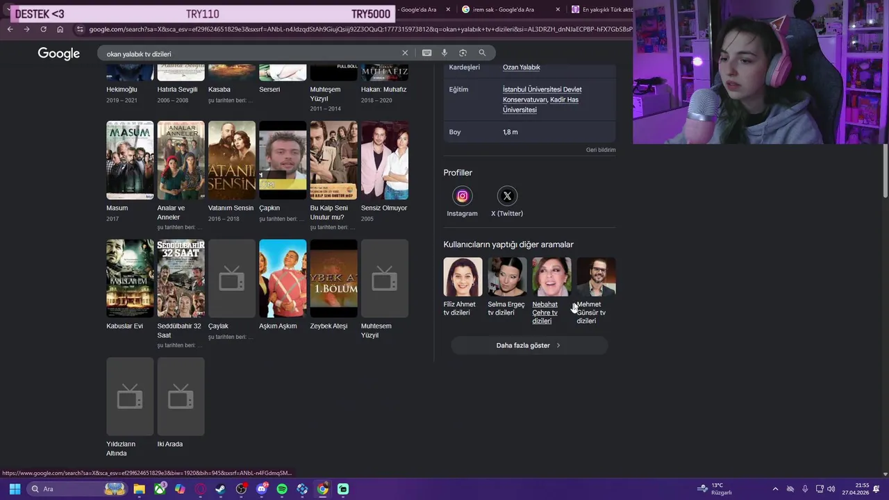This screenshot has width=889, height=500.
Task: Open Copilot from the taskbar
Action: coord(180,489)
